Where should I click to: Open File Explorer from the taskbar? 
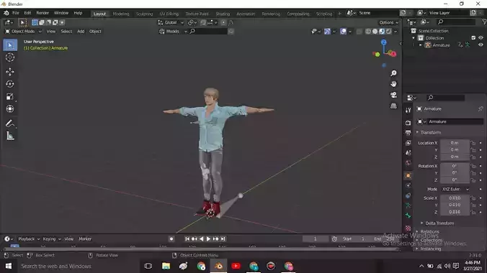click(x=166, y=266)
